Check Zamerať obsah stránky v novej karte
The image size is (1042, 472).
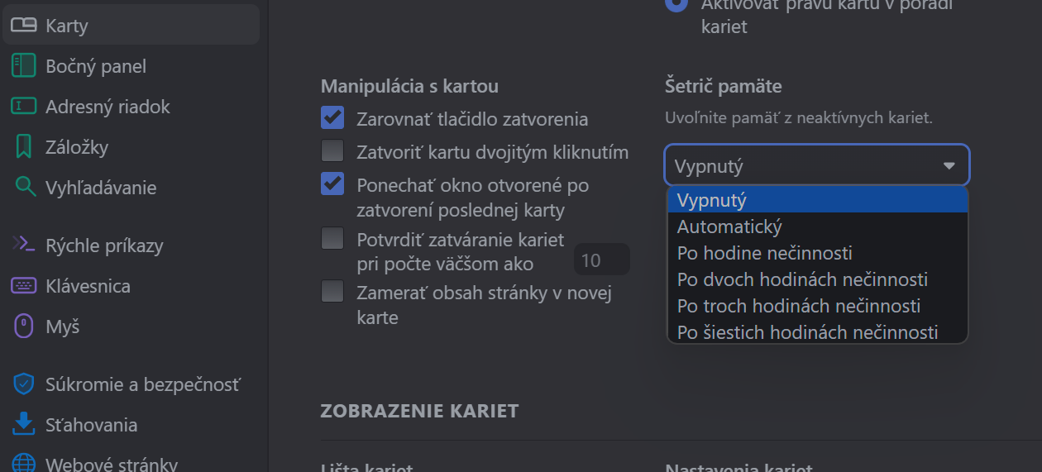tap(332, 292)
